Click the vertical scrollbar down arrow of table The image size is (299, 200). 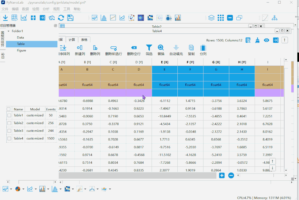(x=286, y=170)
